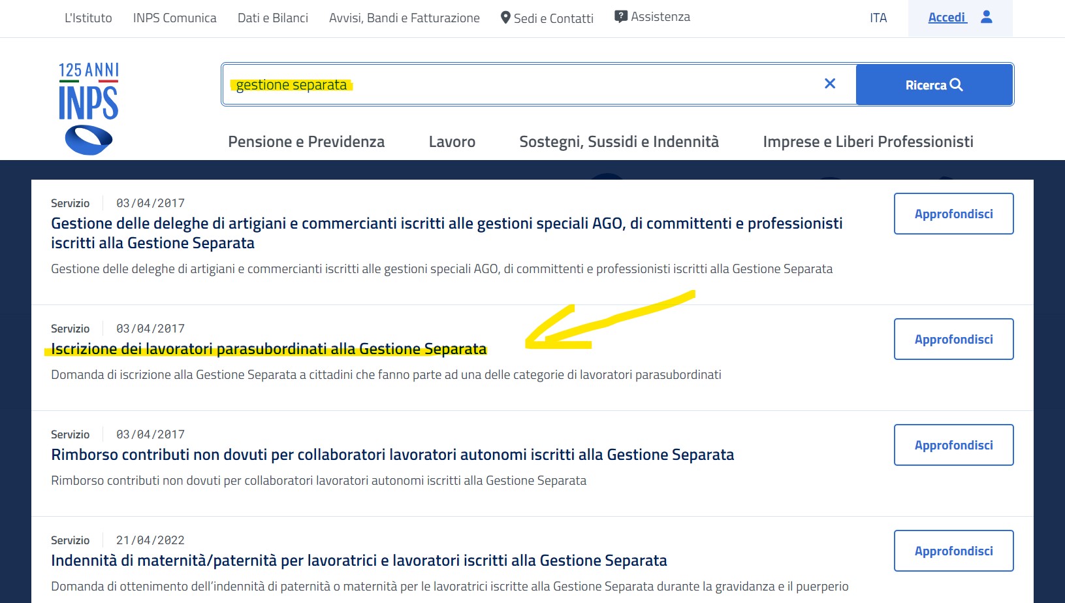The image size is (1065, 603).
Task: Select Imprese e Liberi Professionisti tab
Action: click(868, 142)
